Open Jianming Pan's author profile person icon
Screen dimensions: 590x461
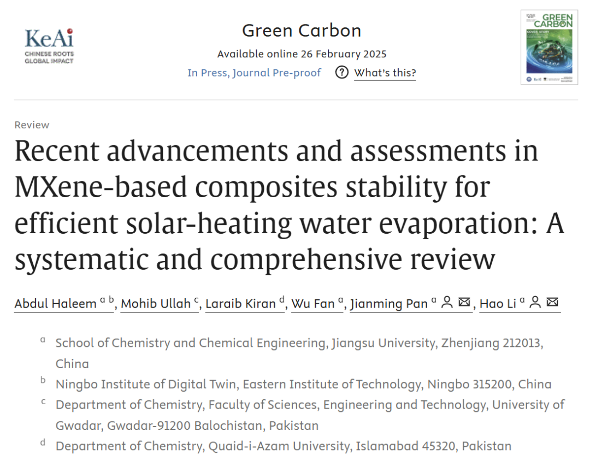pos(447,303)
